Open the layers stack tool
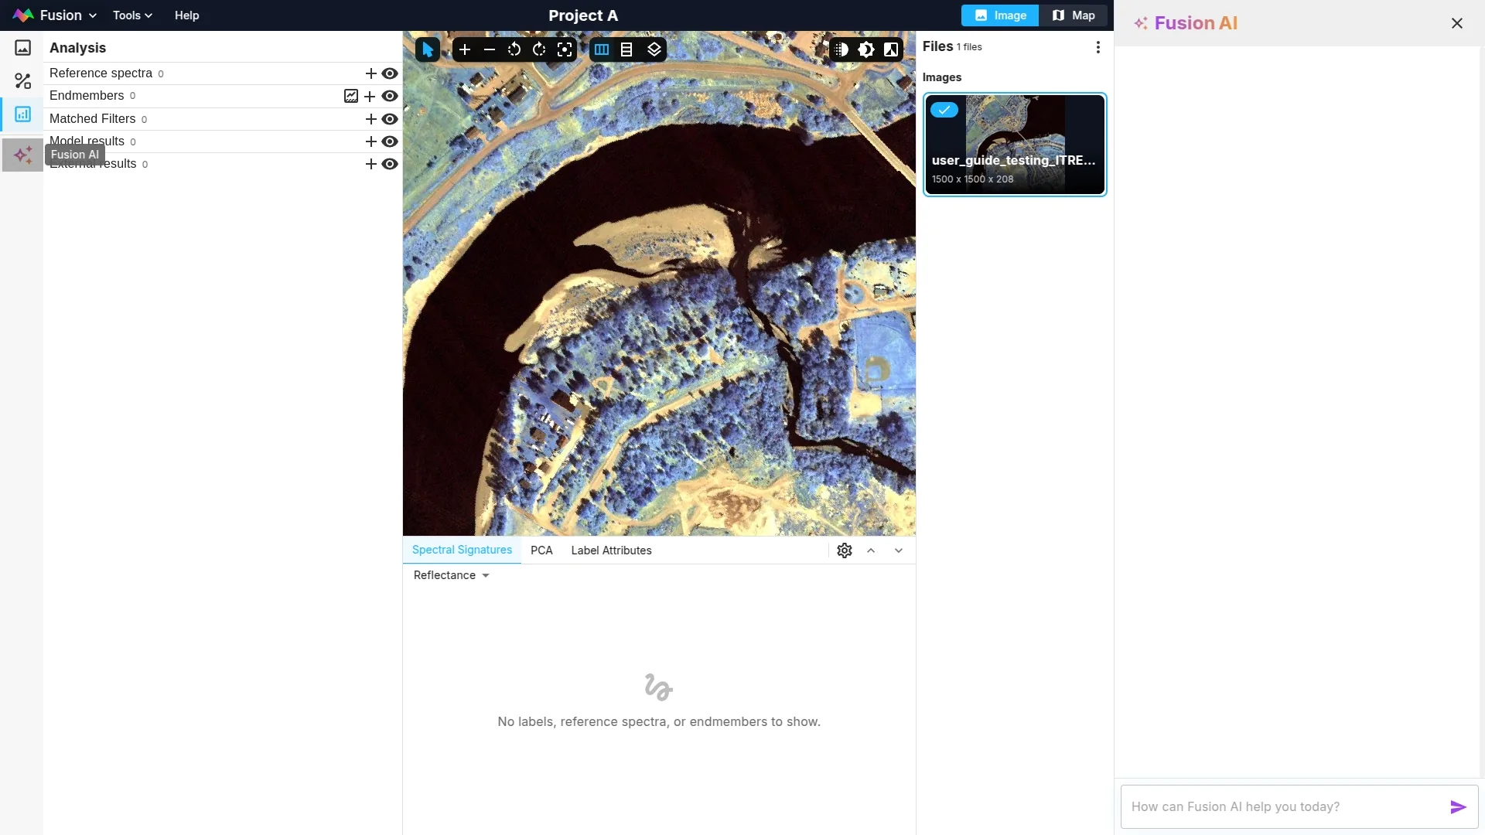 (654, 49)
